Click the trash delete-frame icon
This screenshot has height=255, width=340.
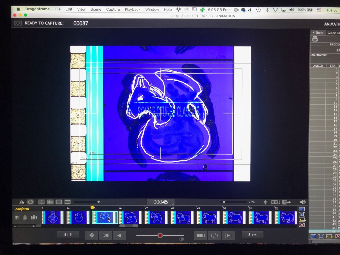pos(25,218)
